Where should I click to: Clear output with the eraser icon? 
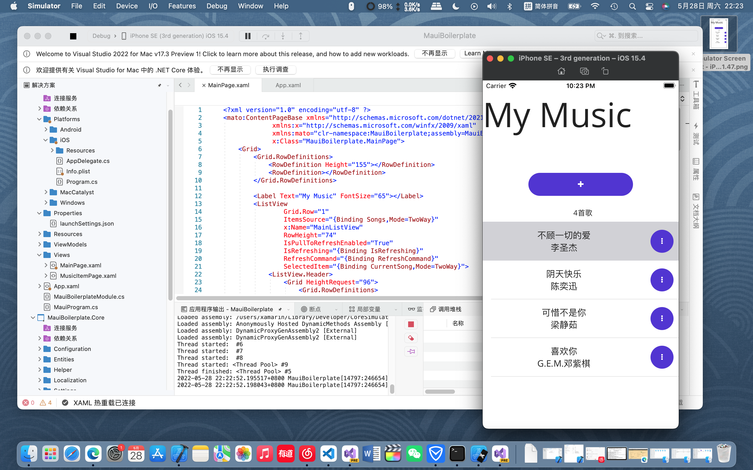coord(411,338)
